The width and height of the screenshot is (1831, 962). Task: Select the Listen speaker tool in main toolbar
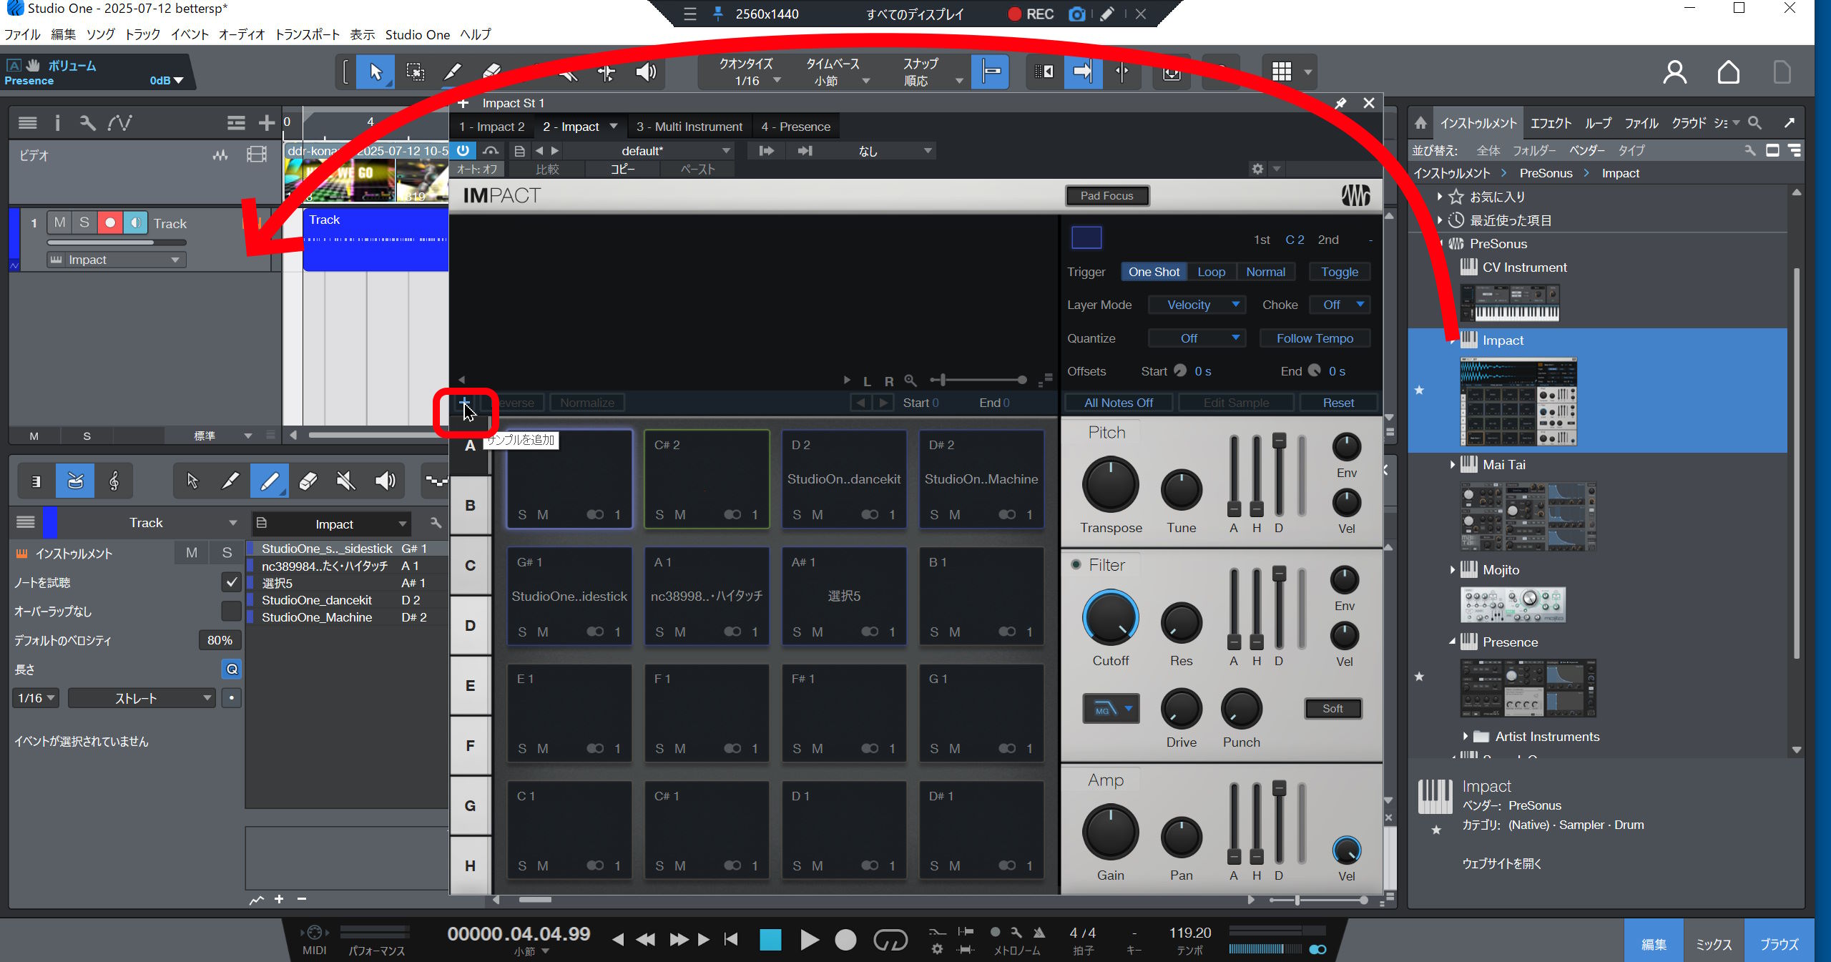coord(646,72)
